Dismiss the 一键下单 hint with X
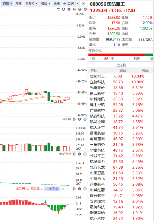 63,189
